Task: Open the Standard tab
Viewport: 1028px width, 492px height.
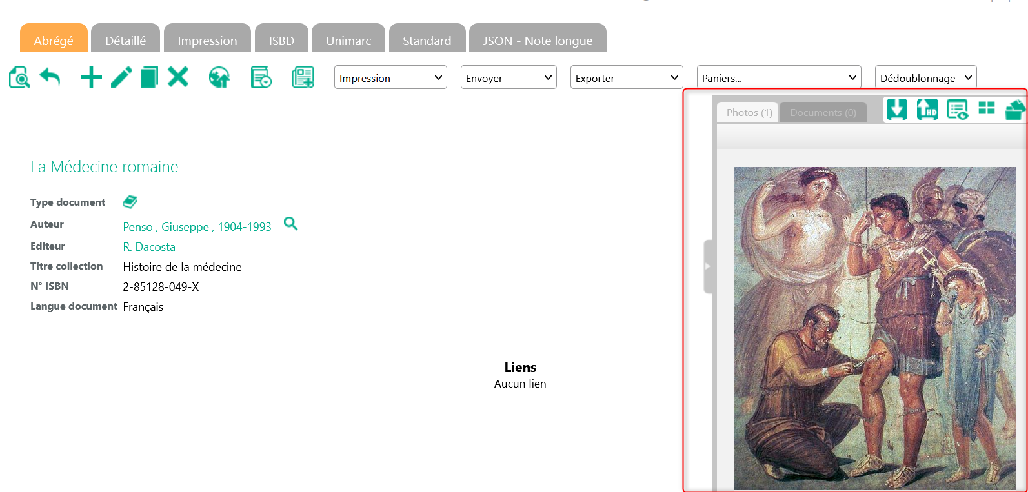Action: pyautogui.click(x=427, y=39)
